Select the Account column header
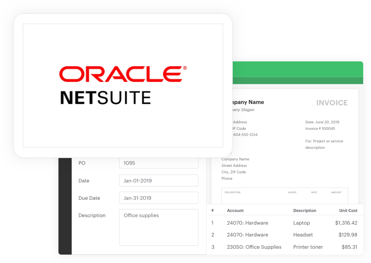 [x=235, y=211]
